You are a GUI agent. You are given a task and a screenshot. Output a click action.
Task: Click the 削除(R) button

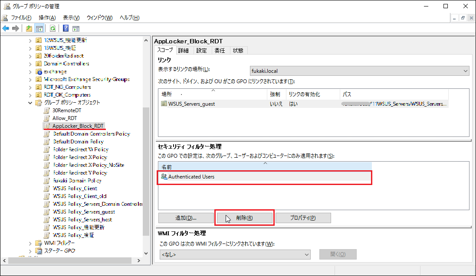coord(244,218)
